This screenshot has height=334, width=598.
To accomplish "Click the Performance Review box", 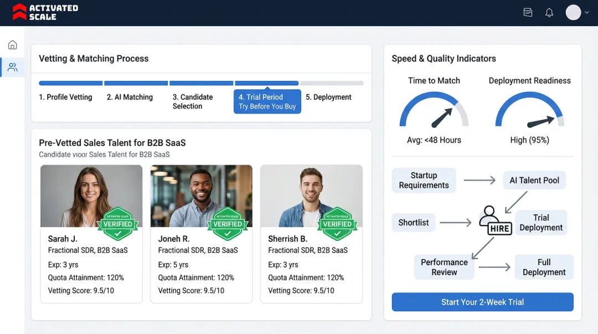I will click(x=444, y=267).
